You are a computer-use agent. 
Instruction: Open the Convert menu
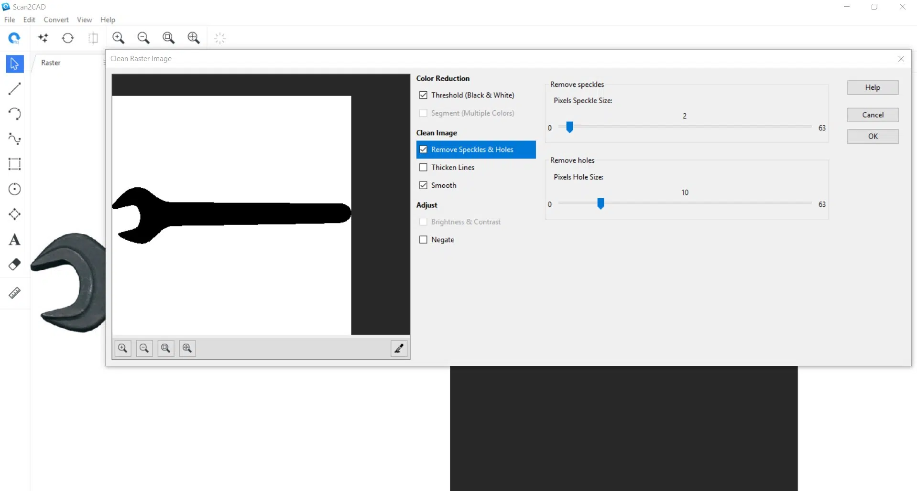(56, 20)
